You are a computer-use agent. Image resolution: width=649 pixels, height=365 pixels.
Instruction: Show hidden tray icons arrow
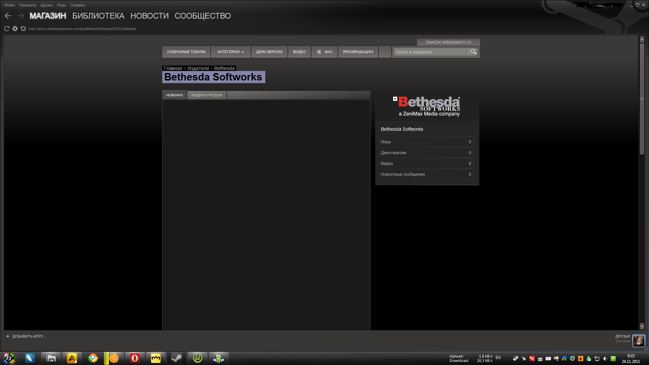(x=507, y=359)
